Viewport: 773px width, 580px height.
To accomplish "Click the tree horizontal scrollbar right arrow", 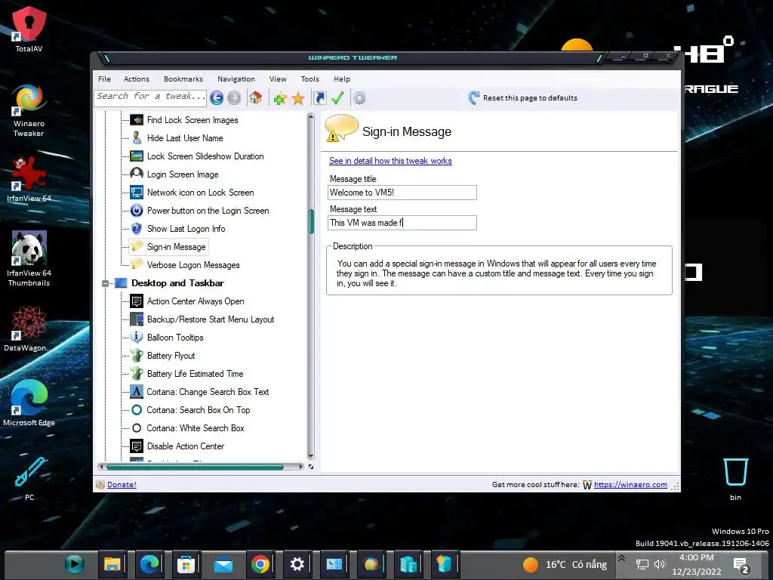I will point(300,467).
